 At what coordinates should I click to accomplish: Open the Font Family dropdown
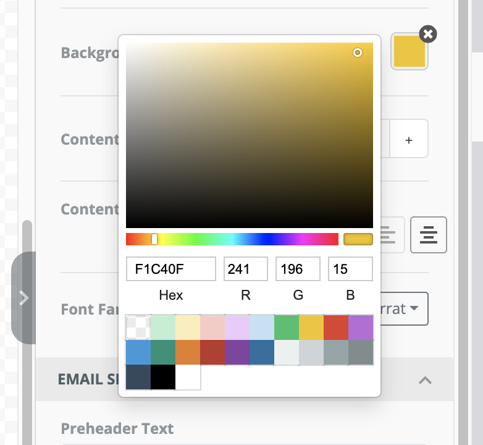(404, 308)
